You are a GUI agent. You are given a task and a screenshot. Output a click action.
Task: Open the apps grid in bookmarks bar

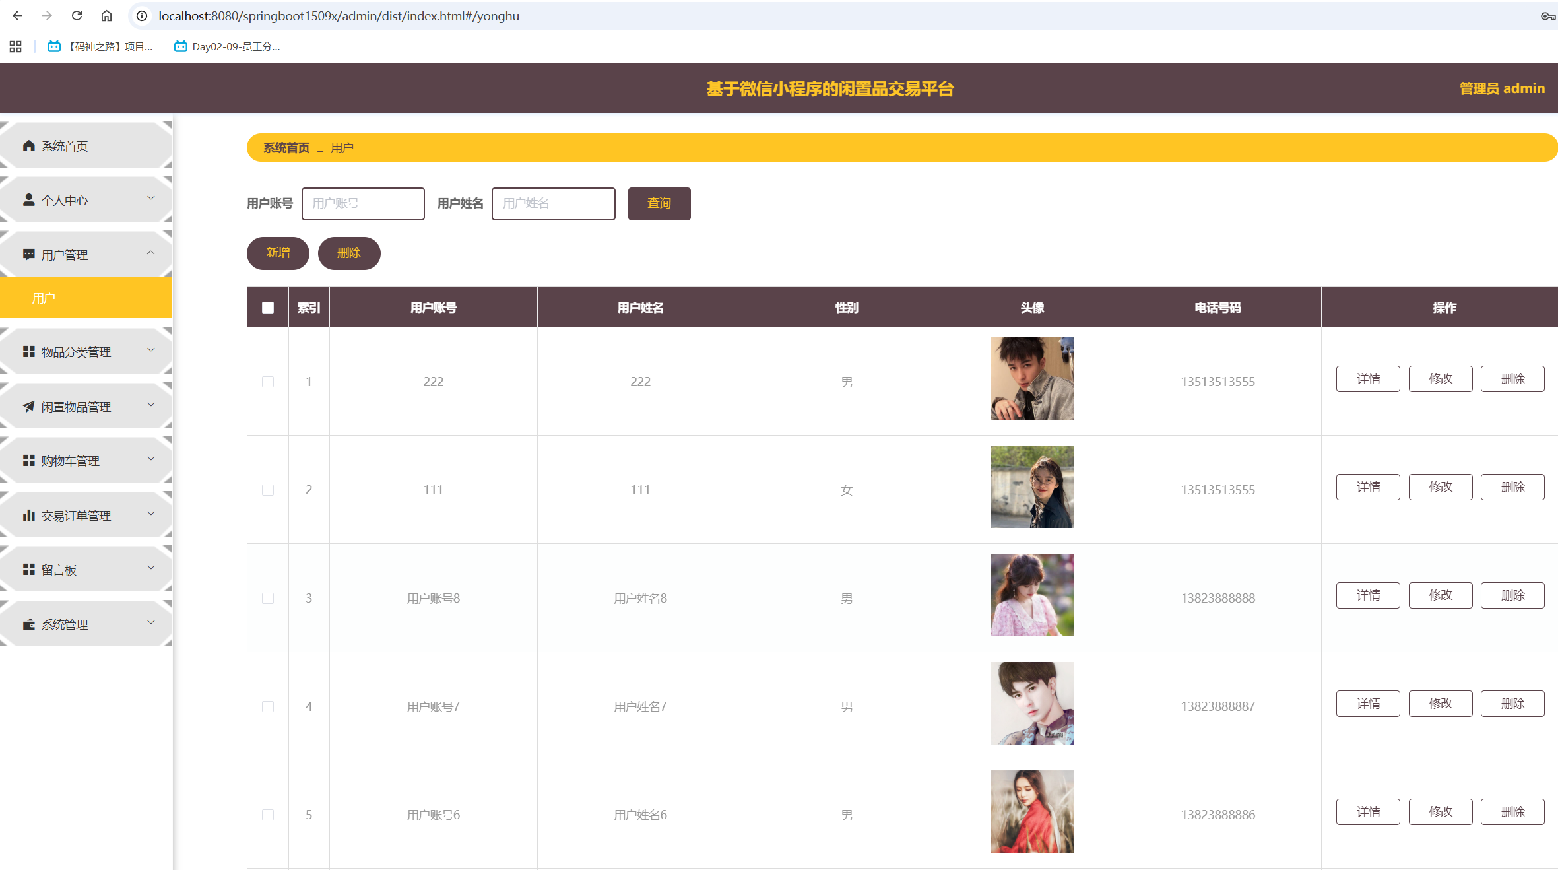[x=16, y=46]
